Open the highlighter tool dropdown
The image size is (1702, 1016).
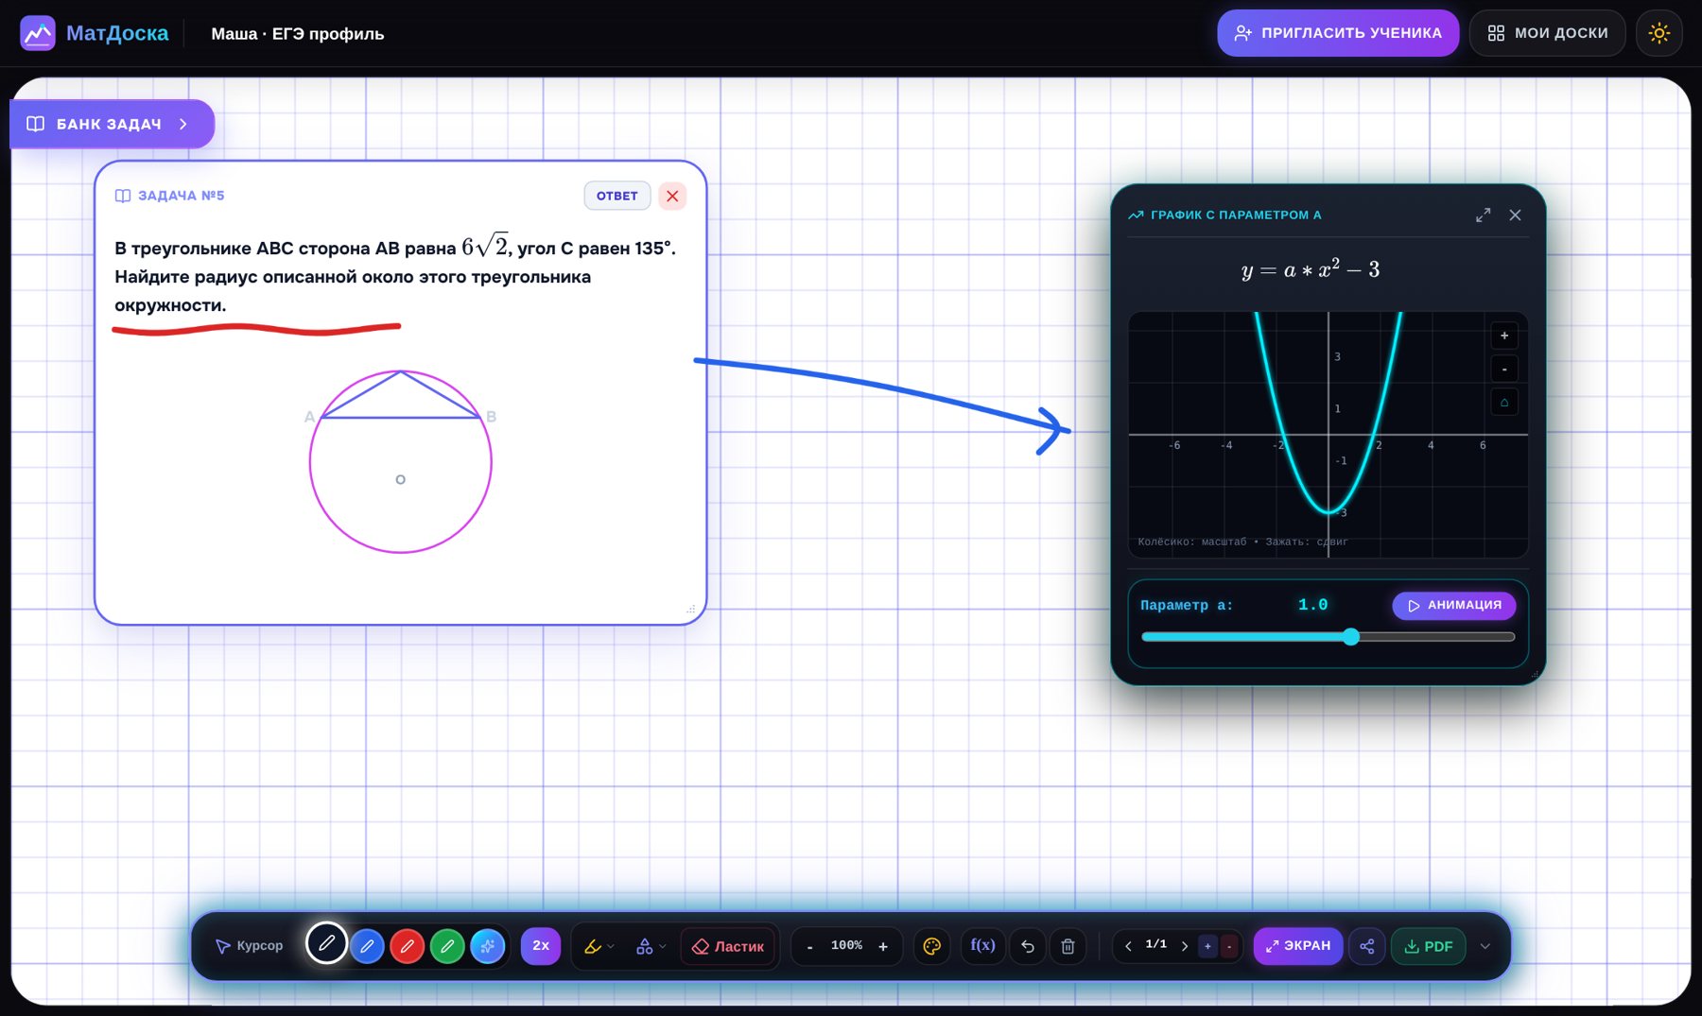coord(599,946)
